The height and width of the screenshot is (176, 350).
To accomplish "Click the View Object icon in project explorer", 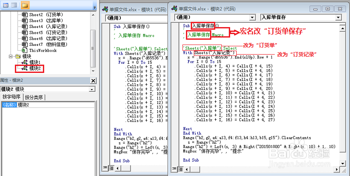I will coord(14,5).
